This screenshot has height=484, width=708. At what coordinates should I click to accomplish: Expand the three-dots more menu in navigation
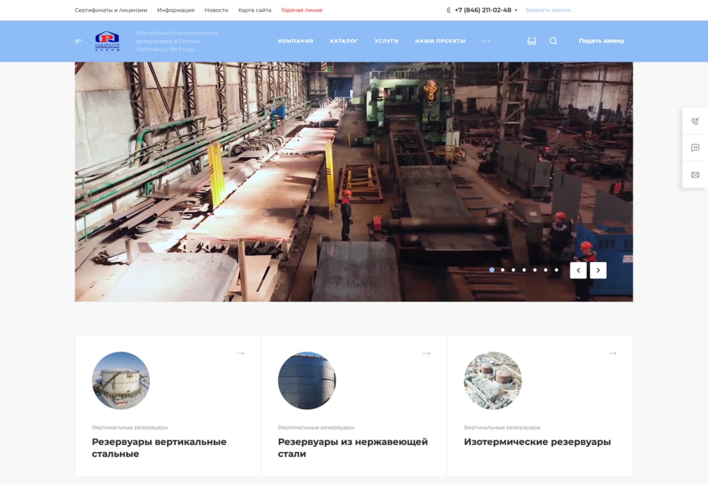point(486,41)
